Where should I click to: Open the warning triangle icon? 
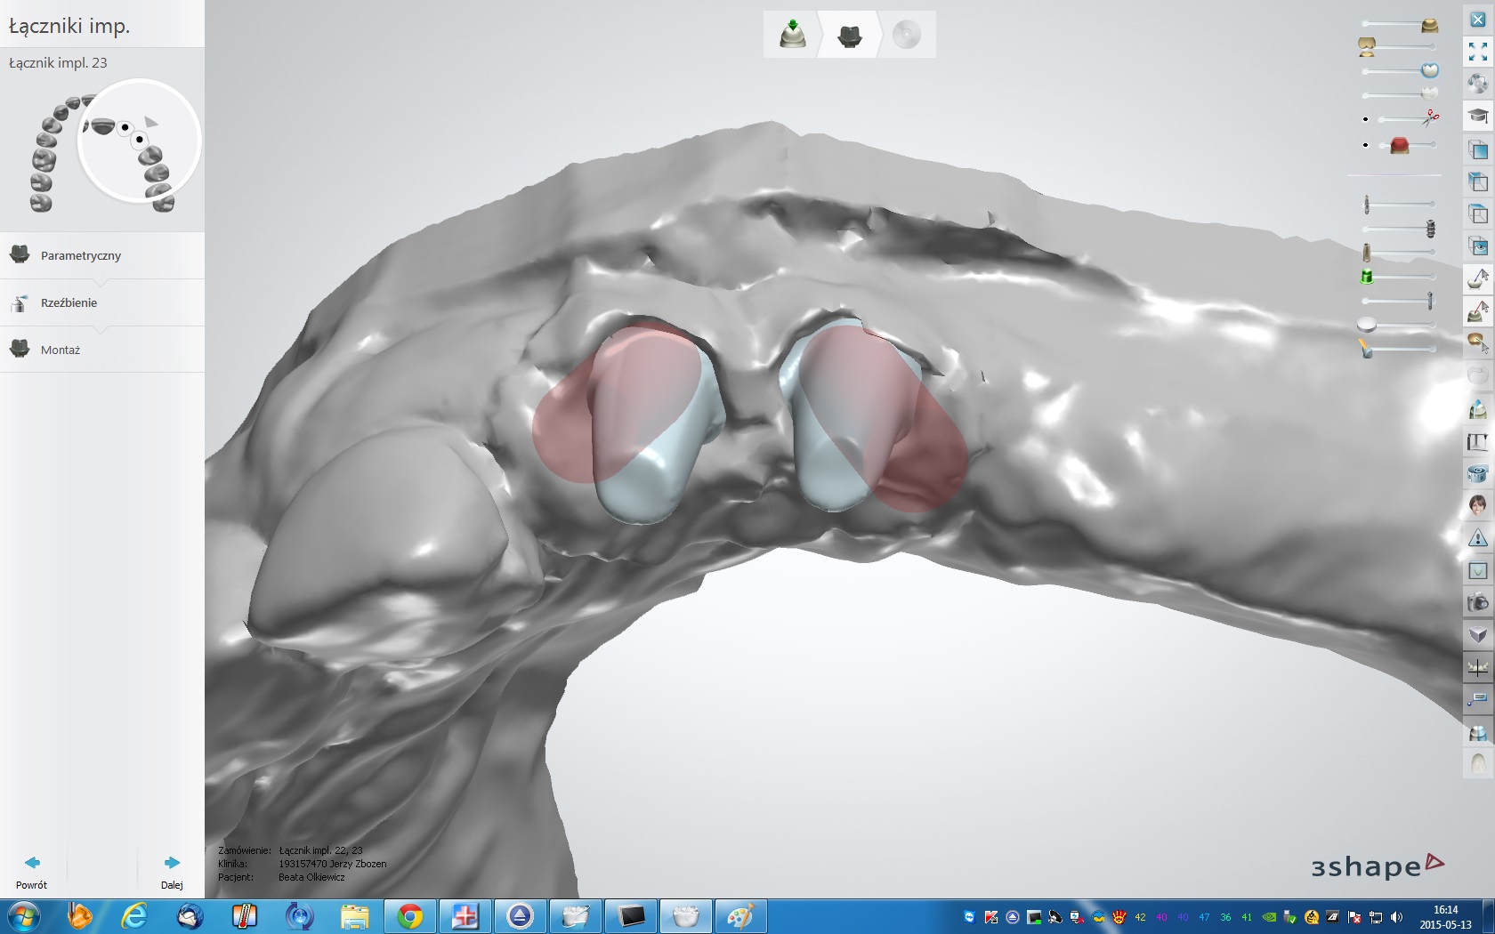(1477, 537)
